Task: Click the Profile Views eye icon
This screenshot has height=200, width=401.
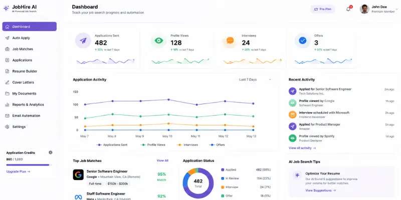Action: 159,40
